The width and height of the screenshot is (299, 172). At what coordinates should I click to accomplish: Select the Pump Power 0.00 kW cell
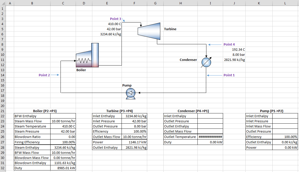285,147
